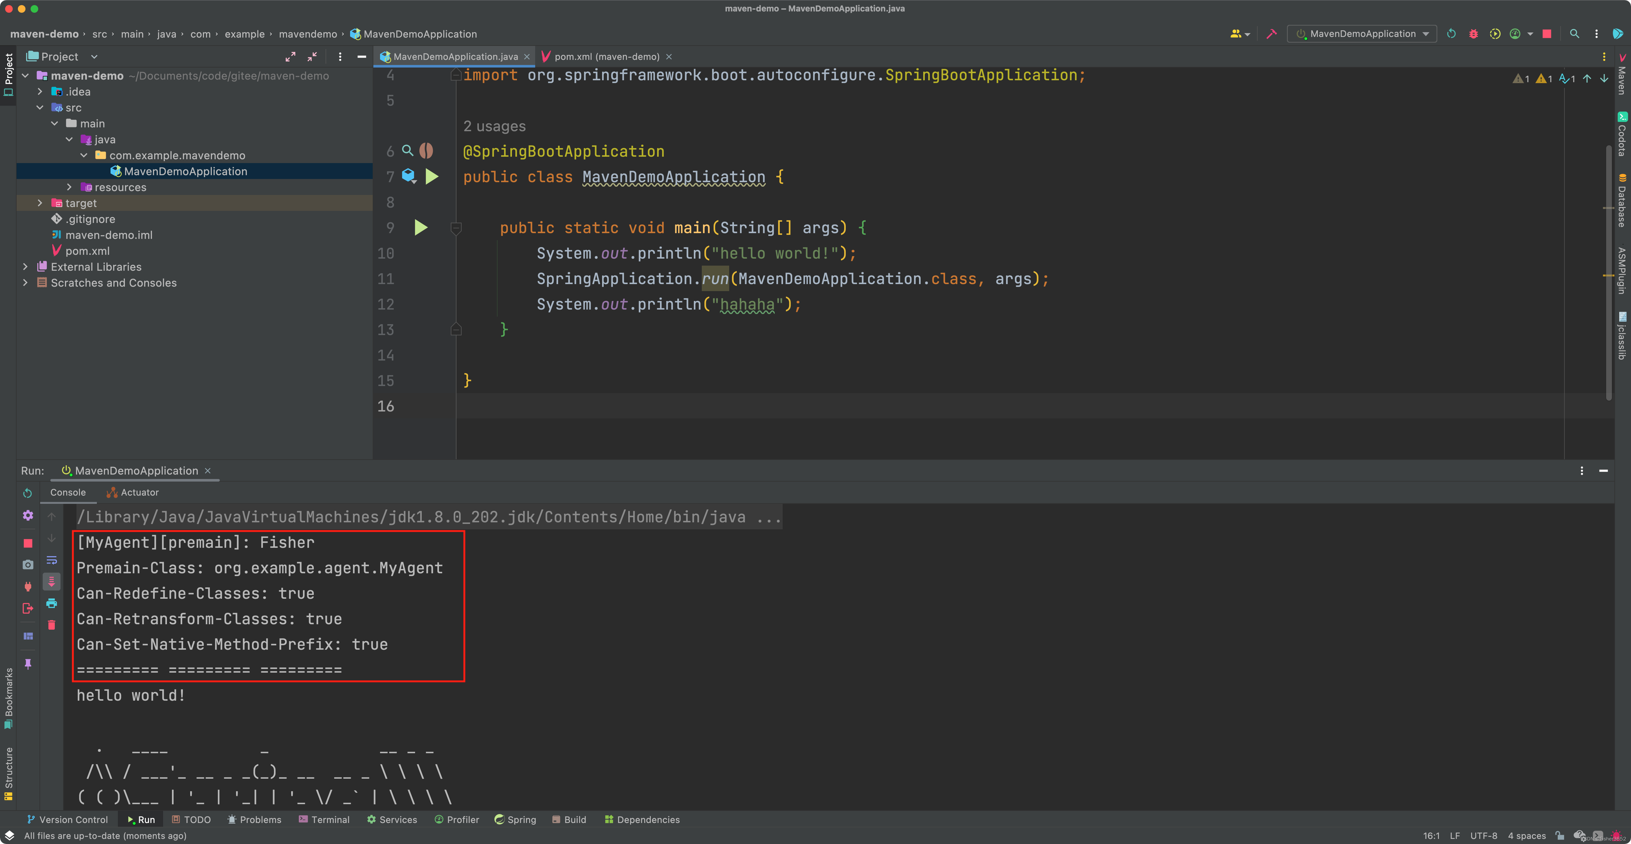Expand the .idea folder

click(x=40, y=92)
